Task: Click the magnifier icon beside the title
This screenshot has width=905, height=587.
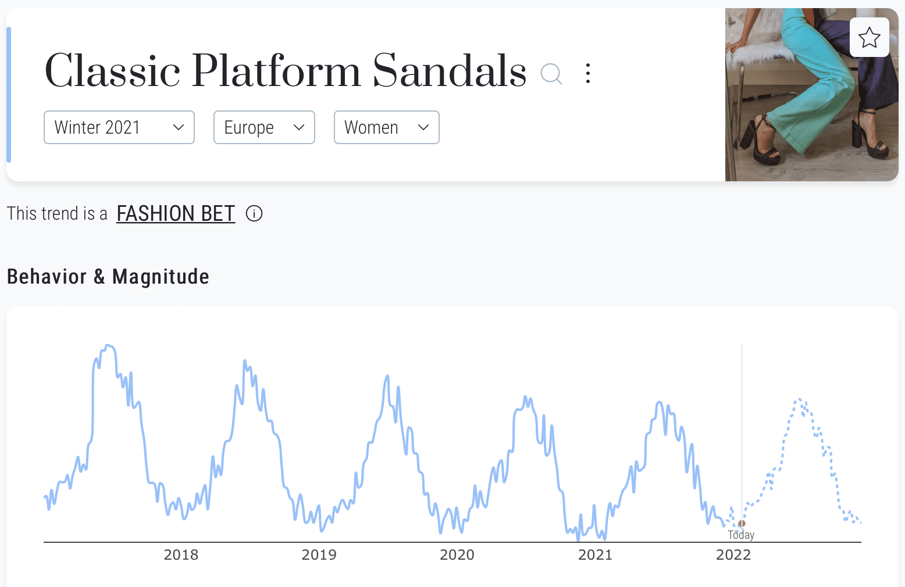Action: click(551, 74)
